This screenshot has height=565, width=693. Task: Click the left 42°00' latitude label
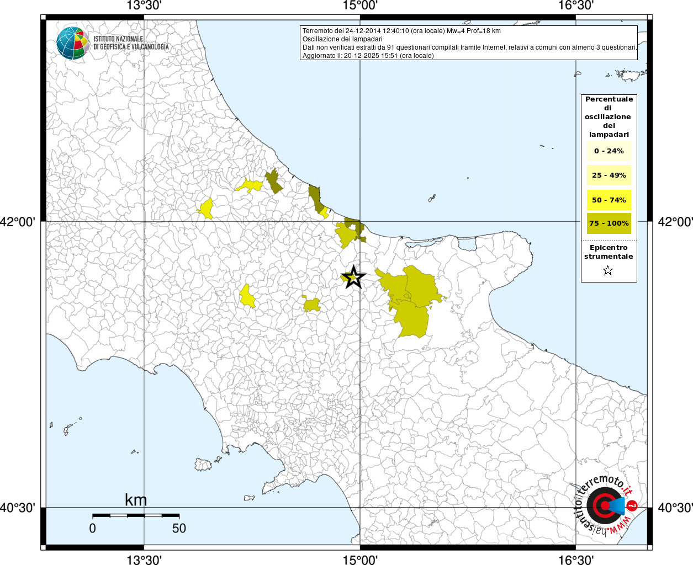coord(18,222)
